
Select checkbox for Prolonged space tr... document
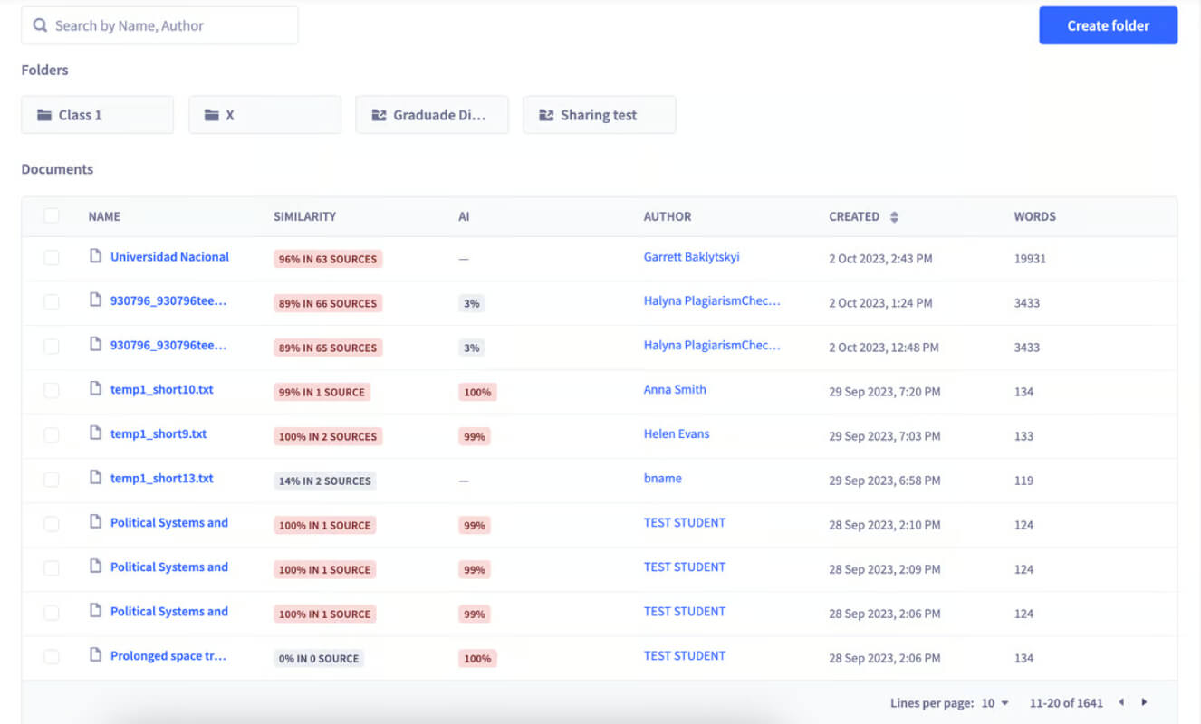52,657
